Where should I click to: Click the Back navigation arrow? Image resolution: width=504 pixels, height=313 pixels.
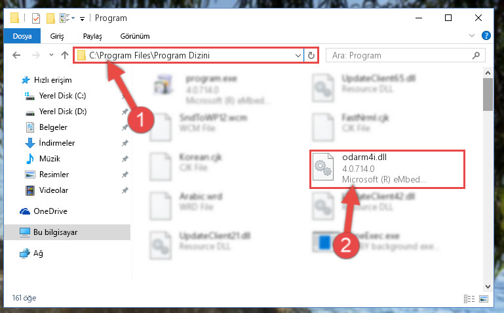tap(16, 55)
